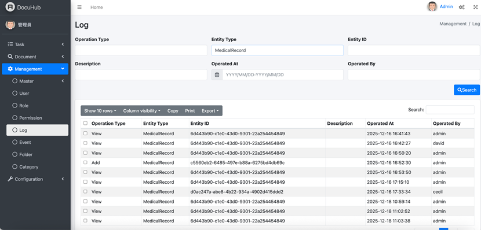481x230 pixels.
Task: Open the Category management page
Action: pos(37,166)
